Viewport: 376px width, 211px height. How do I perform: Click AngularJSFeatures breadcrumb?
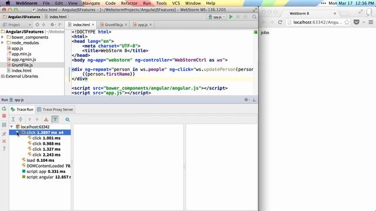tap(22, 17)
